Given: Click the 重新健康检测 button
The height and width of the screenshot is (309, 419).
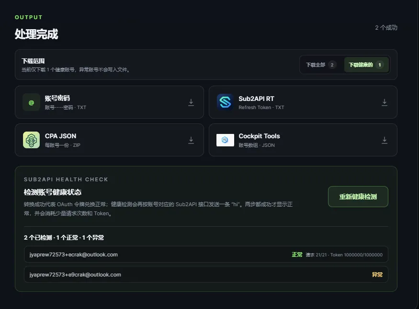Looking at the screenshot, I should pyautogui.click(x=358, y=197).
